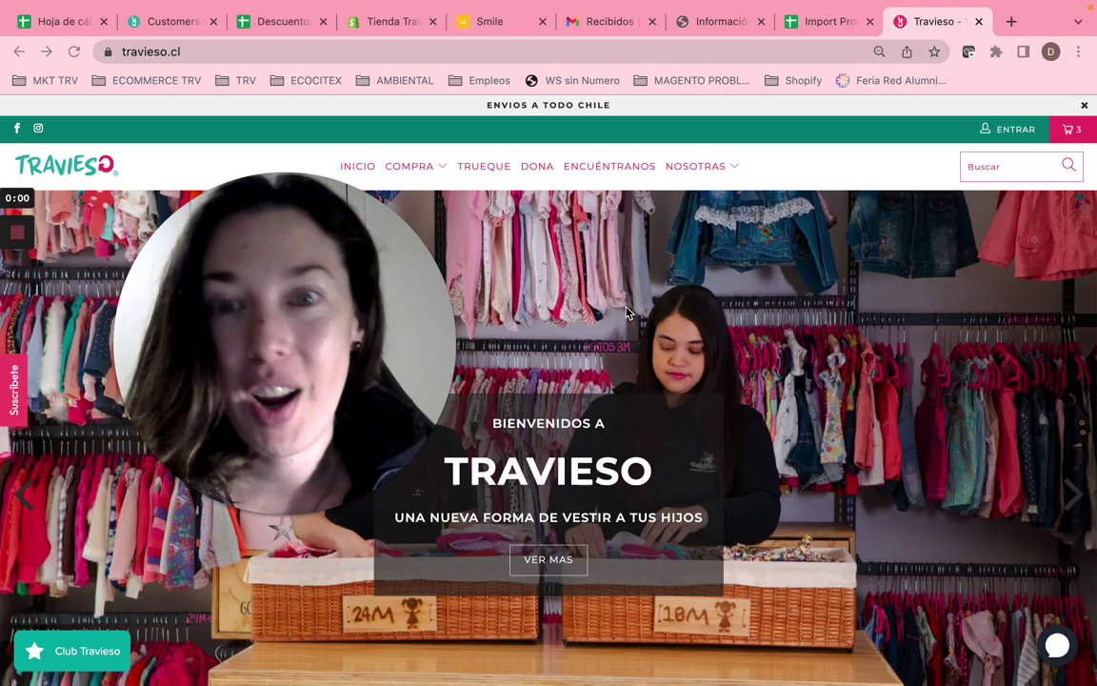Open the Extensions puzzle icon
Screen dimensions: 1097x686
tap(996, 51)
